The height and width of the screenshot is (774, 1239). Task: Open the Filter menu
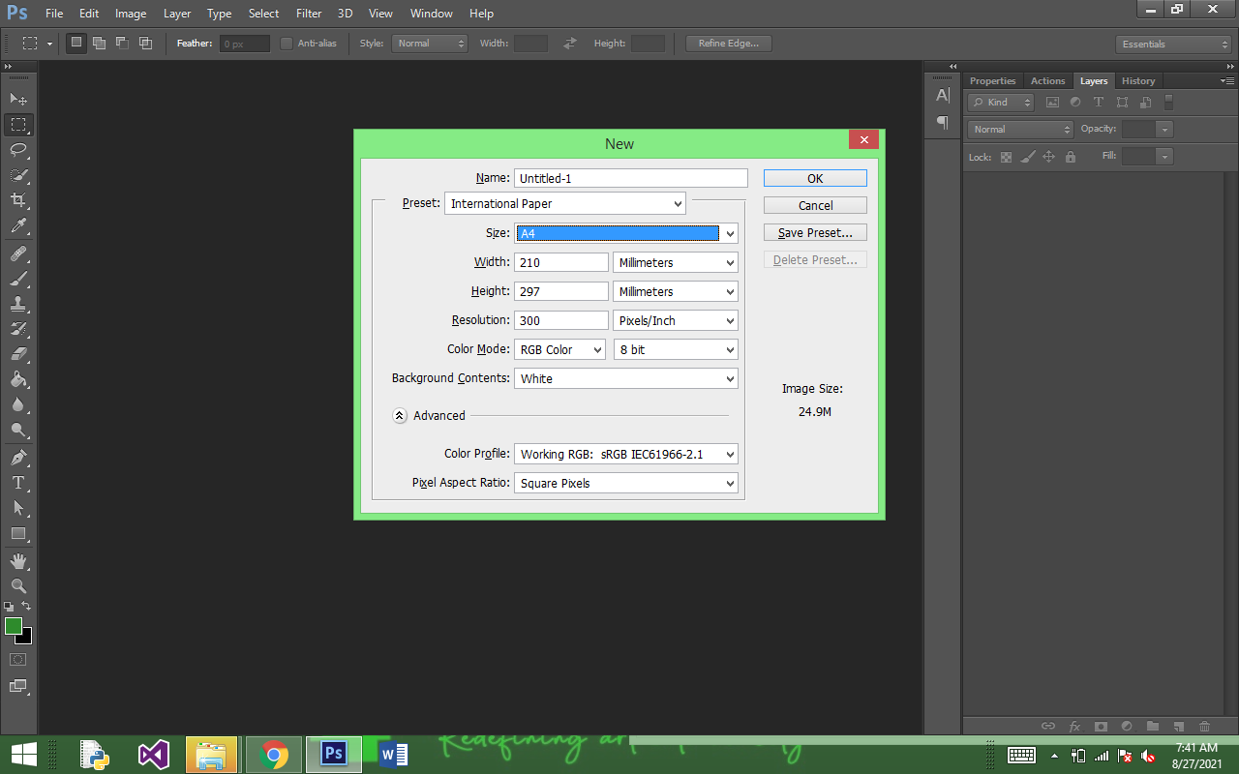pyautogui.click(x=309, y=14)
